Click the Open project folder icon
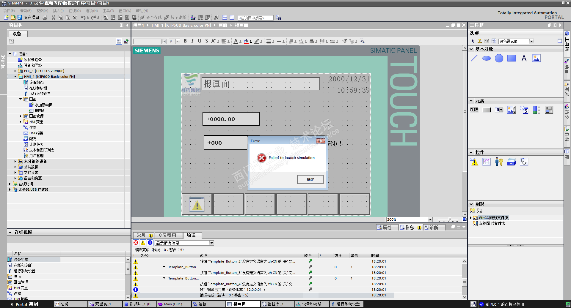Screen dimensions: 571x308 [13, 18]
